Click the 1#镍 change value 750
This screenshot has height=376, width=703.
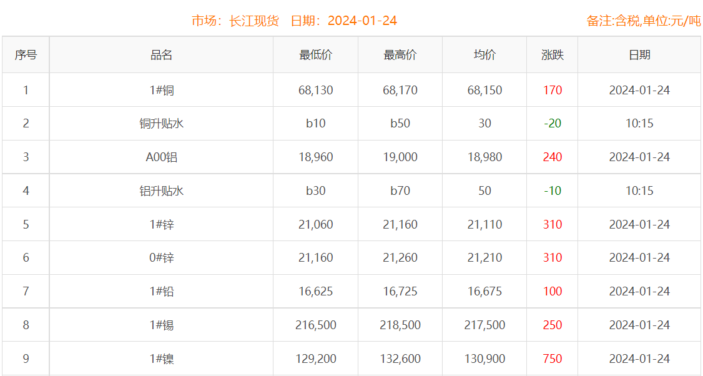point(552,359)
